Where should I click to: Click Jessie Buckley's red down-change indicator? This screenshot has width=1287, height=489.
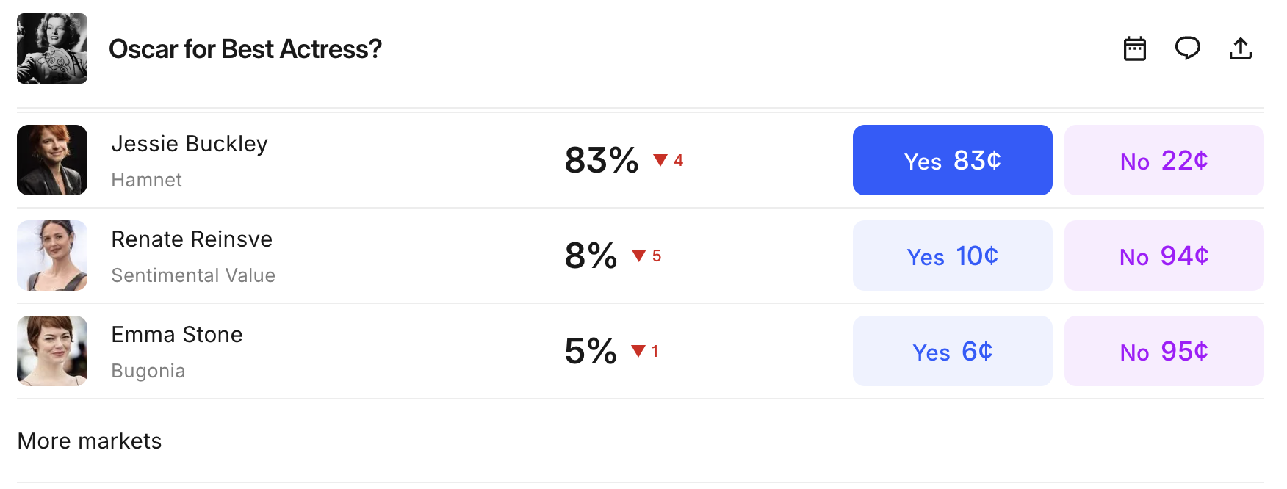pyautogui.click(x=668, y=160)
